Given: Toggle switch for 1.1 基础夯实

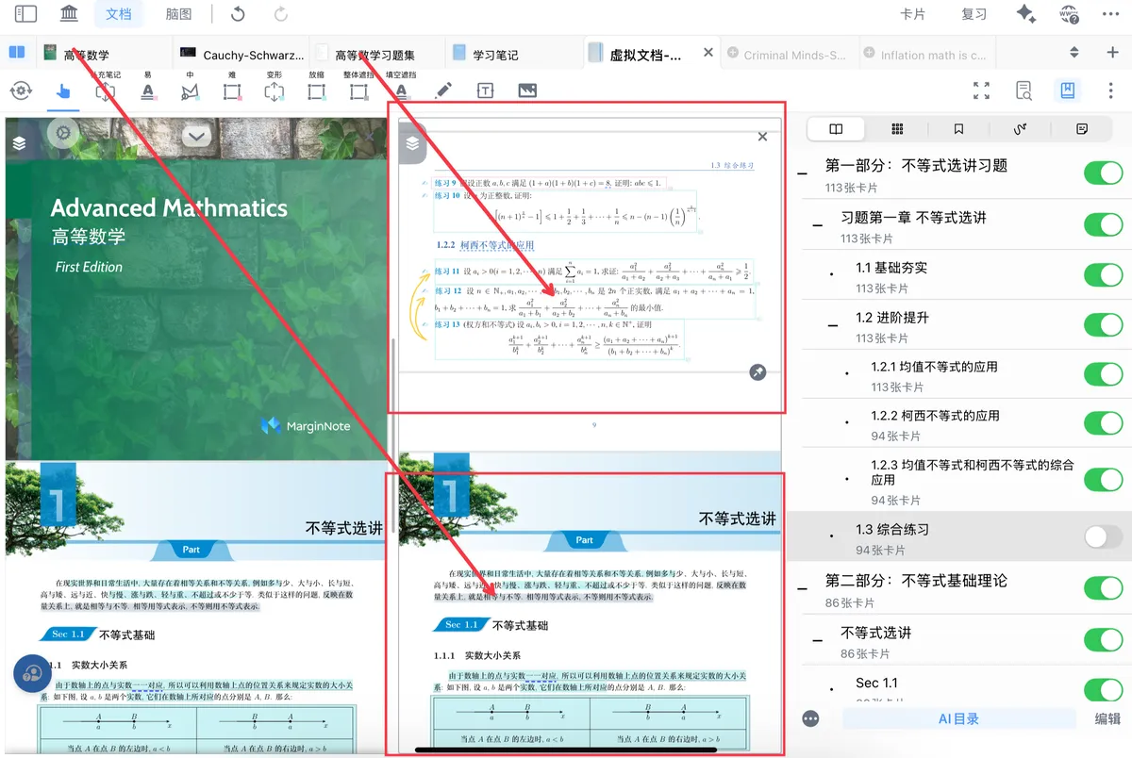Looking at the screenshot, I should (1103, 274).
